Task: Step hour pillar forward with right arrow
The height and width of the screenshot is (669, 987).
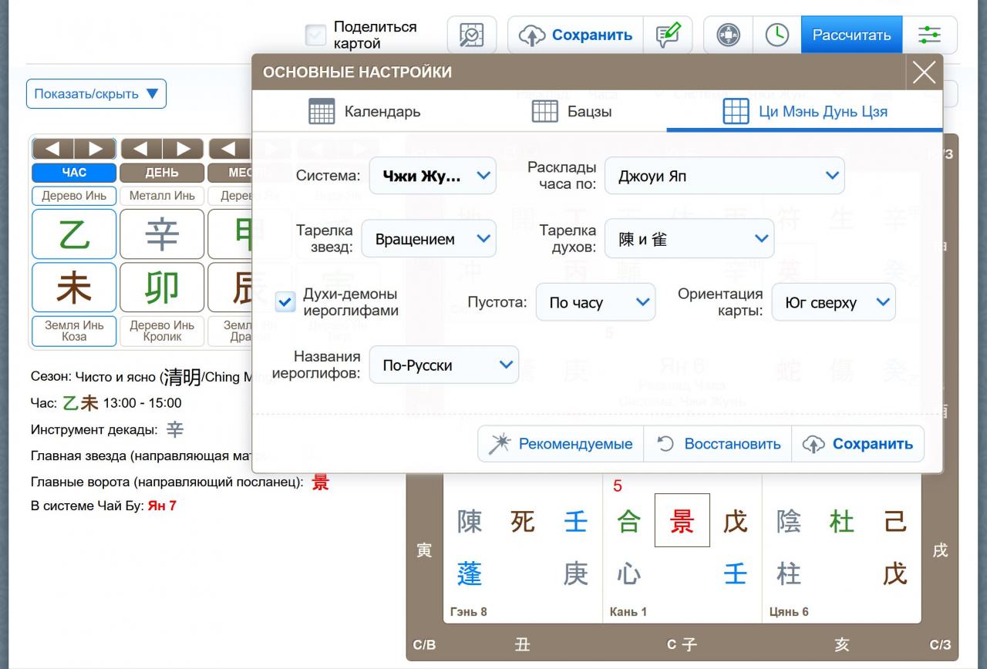Action: [95, 149]
